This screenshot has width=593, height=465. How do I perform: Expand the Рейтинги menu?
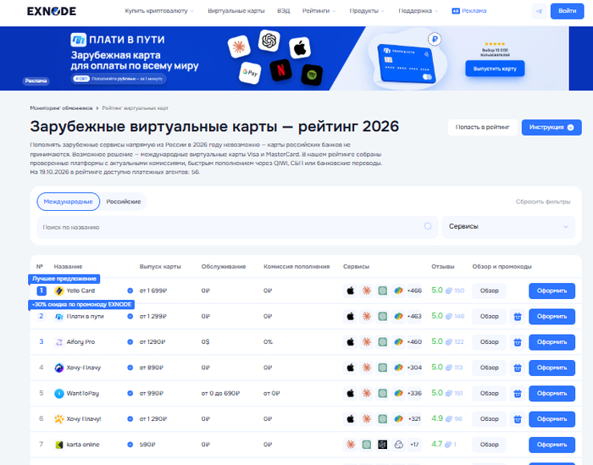pos(319,11)
